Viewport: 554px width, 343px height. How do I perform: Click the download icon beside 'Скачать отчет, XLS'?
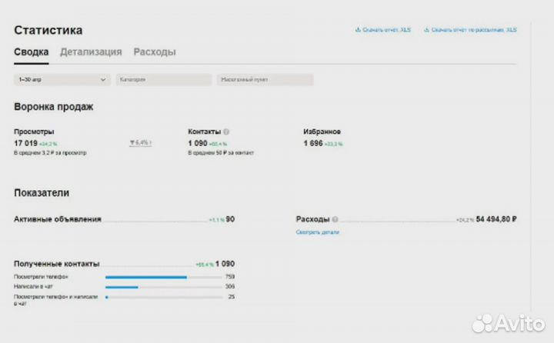[358, 30]
